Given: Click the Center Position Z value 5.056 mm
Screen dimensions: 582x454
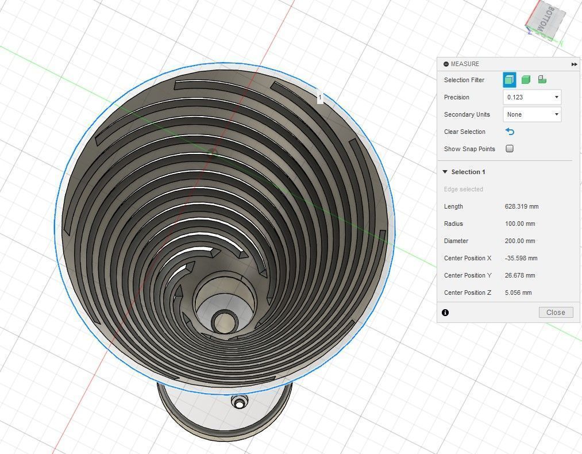Looking at the screenshot, I should coord(518,293).
